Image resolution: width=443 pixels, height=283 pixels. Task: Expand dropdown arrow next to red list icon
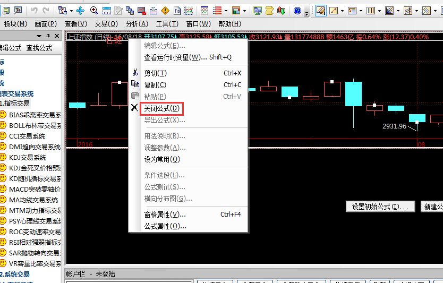point(226,10)
